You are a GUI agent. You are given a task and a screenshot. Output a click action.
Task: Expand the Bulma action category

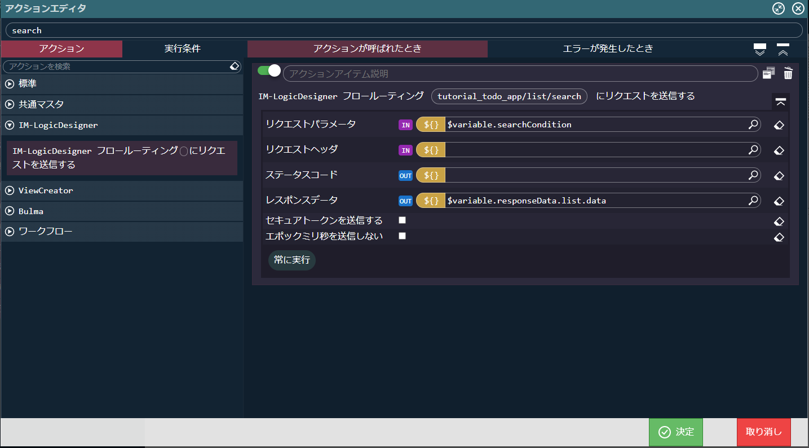click(122, 211)
